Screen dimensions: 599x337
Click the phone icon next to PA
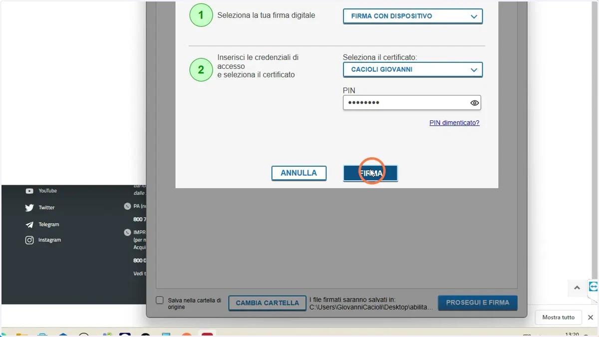tap(127, 206)
